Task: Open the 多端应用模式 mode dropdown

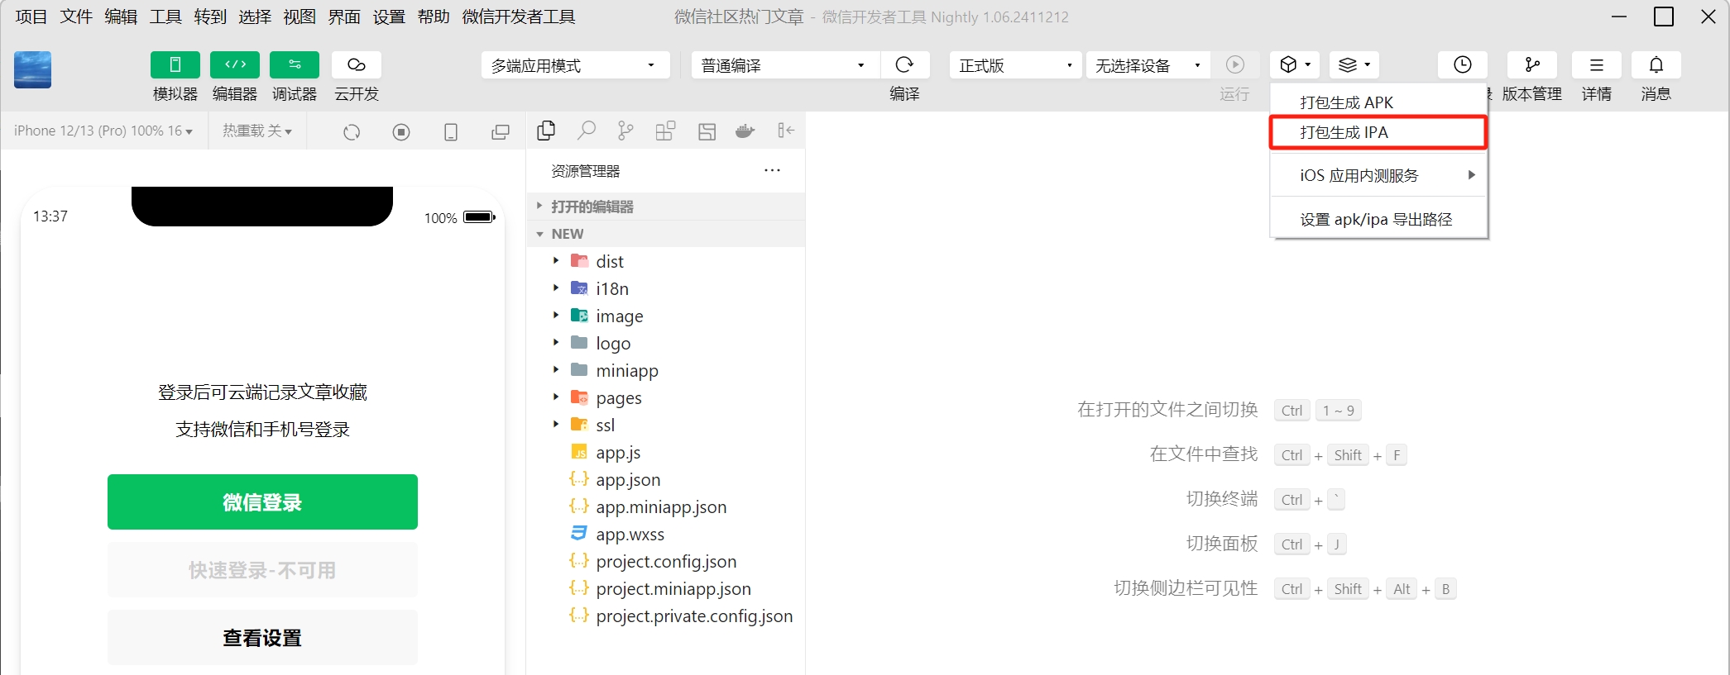Action: coord(575,65)
